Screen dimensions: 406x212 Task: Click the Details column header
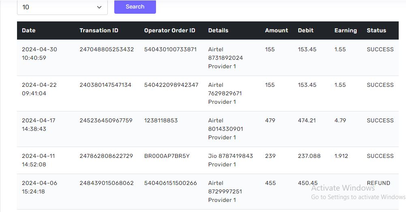[218, 30]
